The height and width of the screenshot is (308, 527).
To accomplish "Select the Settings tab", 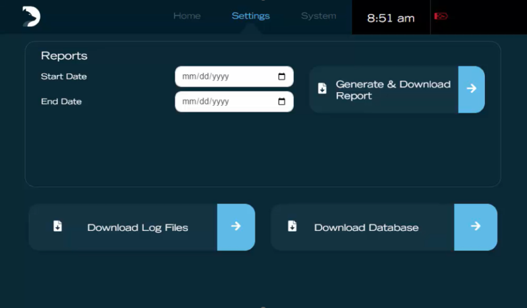I will pyautogui.click(x=250, y=16).
